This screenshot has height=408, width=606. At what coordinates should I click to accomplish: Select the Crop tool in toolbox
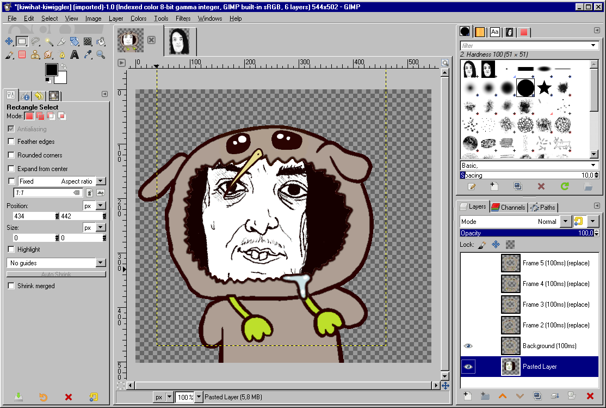coord(61,41)
